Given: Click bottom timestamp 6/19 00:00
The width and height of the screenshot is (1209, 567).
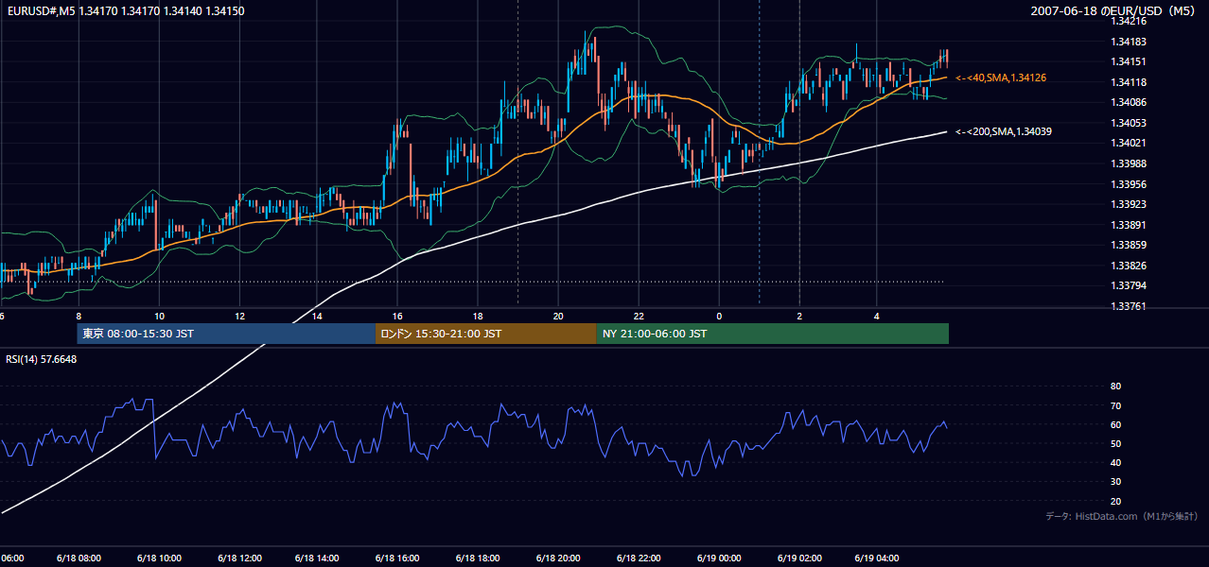Looking at the screenshot, I should (719, 558).
